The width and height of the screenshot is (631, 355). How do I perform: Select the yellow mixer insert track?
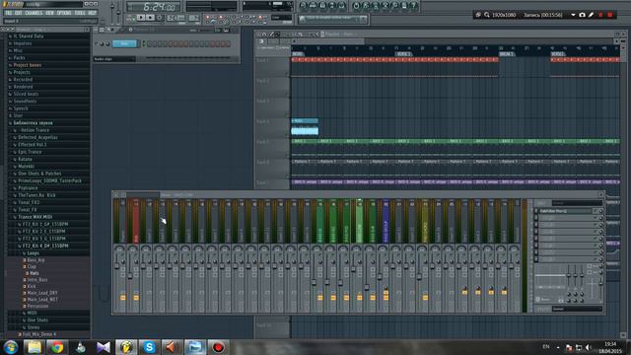[425, 222]
